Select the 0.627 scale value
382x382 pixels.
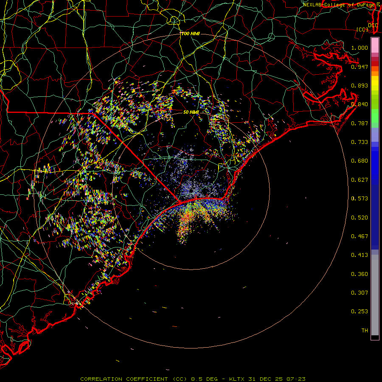[360, 180]
